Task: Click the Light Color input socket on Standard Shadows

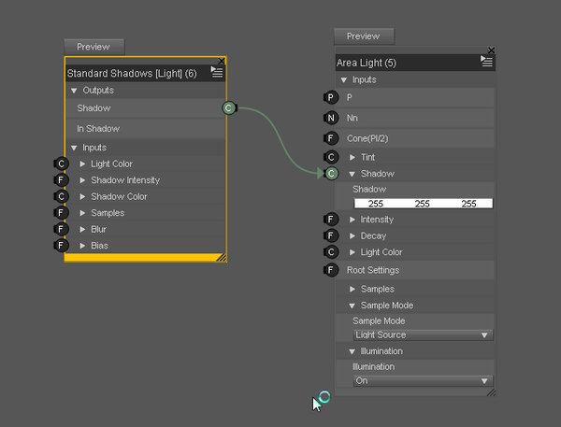Action: [x=62, y=164]
